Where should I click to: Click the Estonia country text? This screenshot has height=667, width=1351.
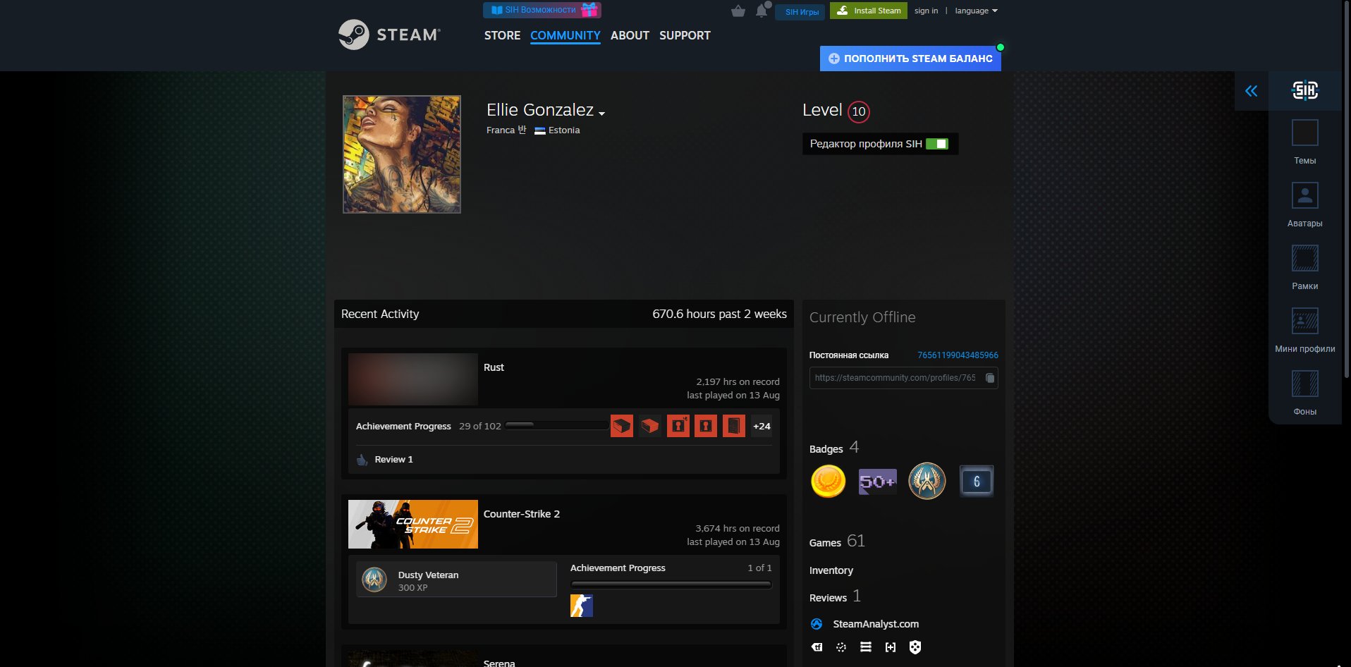click(564, 130)
